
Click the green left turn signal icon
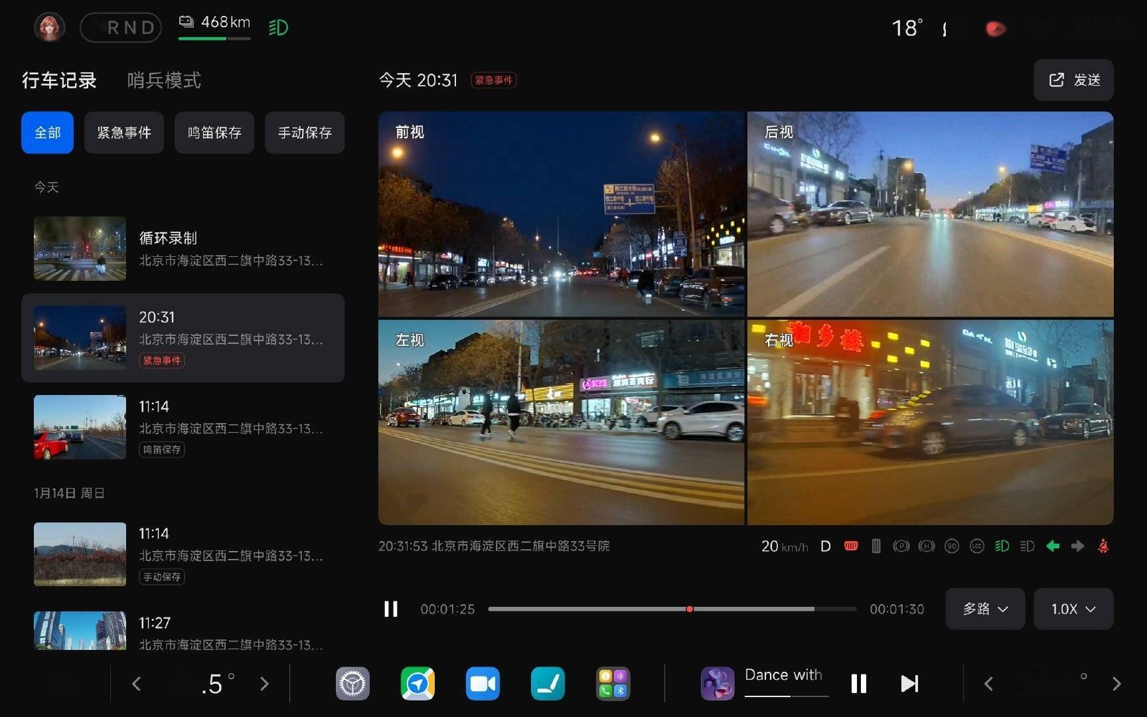pos(1053,546)
